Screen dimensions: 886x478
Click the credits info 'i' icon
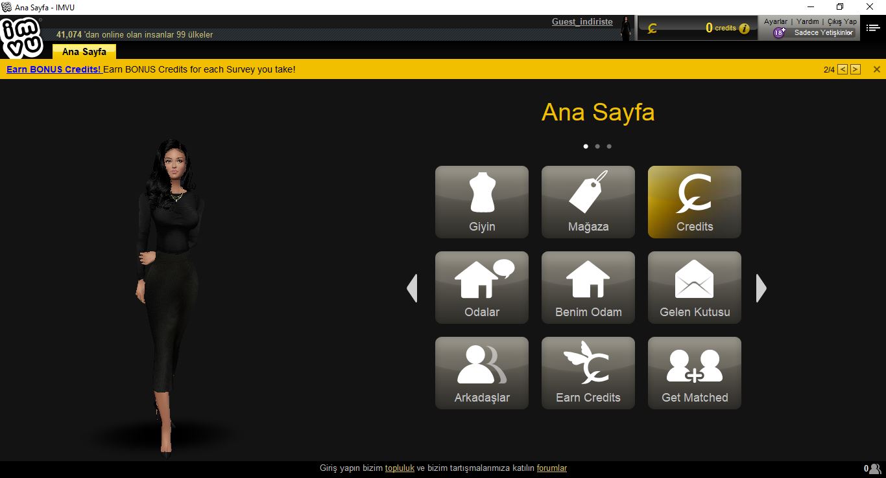coord(744,28)
